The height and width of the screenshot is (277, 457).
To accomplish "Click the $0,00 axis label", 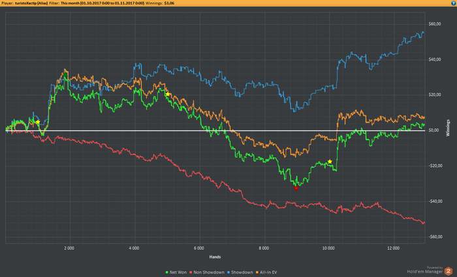I will pos(433,130).
